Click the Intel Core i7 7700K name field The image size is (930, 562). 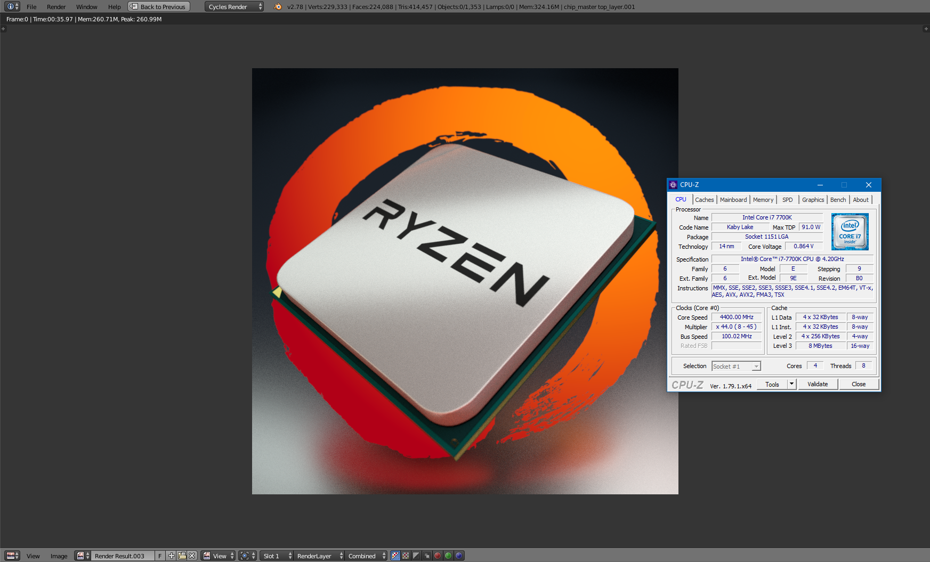(x=767, y=217)
